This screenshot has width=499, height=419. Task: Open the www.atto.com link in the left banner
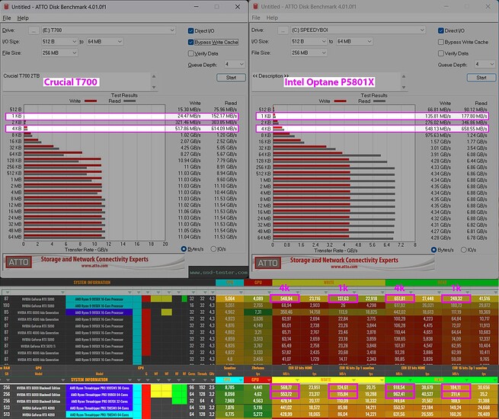(94, 266)
